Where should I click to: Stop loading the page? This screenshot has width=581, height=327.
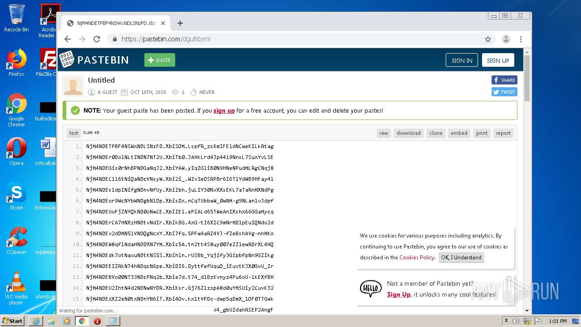pyautogui.click(x=97, y=39)
